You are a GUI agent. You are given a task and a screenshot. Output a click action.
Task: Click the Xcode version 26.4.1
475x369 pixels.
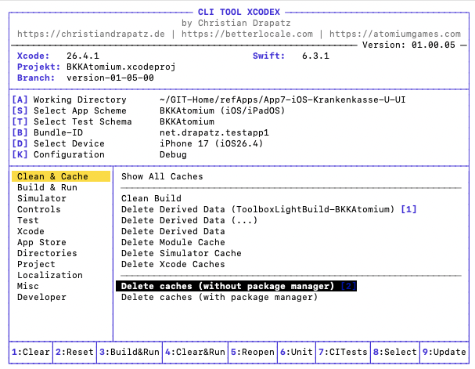(83, 56)
